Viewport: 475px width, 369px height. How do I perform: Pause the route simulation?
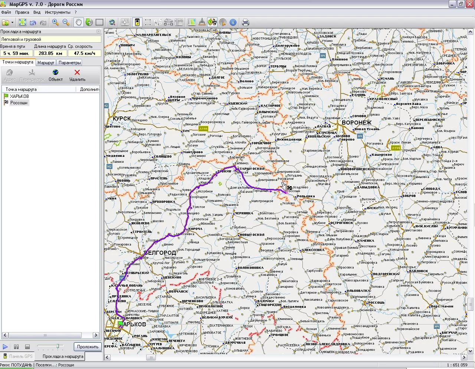(16, 347)
